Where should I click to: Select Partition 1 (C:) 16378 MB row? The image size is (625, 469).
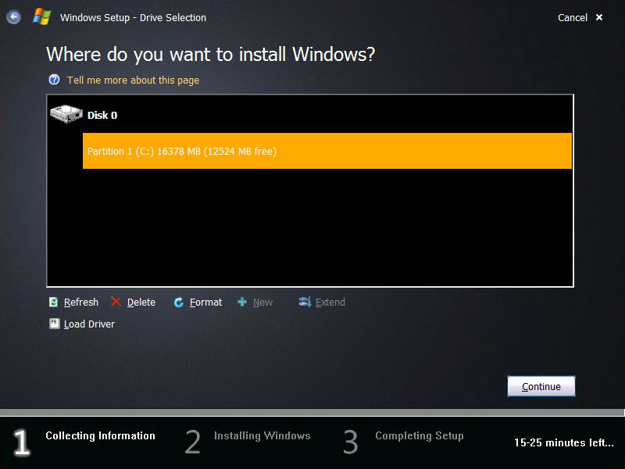click(x=327, y=151)
